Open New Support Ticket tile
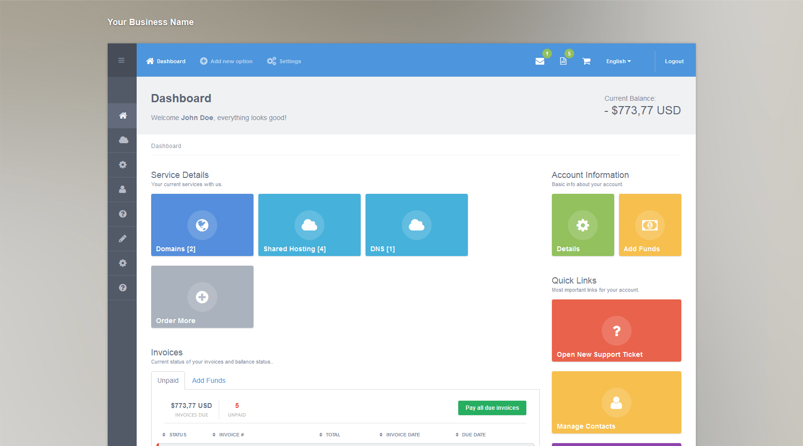803x446 pixels. point(617,330)
